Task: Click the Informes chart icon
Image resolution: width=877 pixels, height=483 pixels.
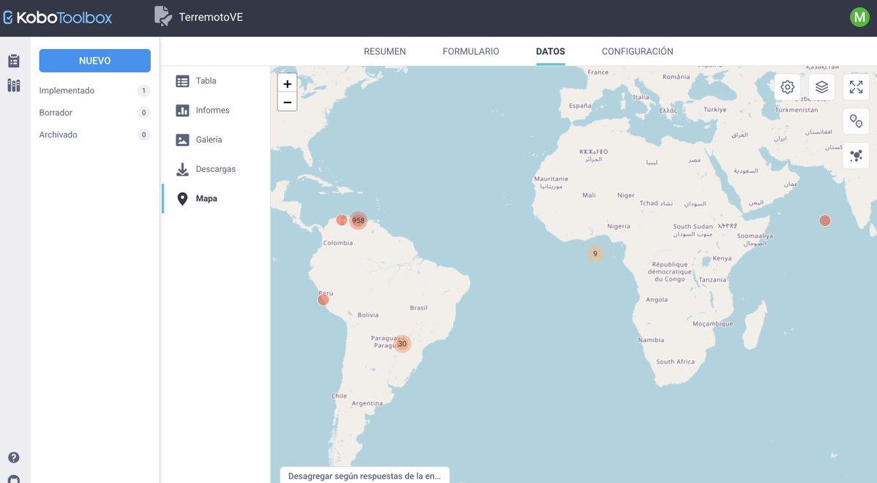Action: pos(182,111)
